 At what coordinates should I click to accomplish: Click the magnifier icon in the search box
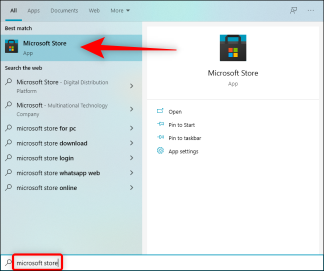(x=8, y=262)
